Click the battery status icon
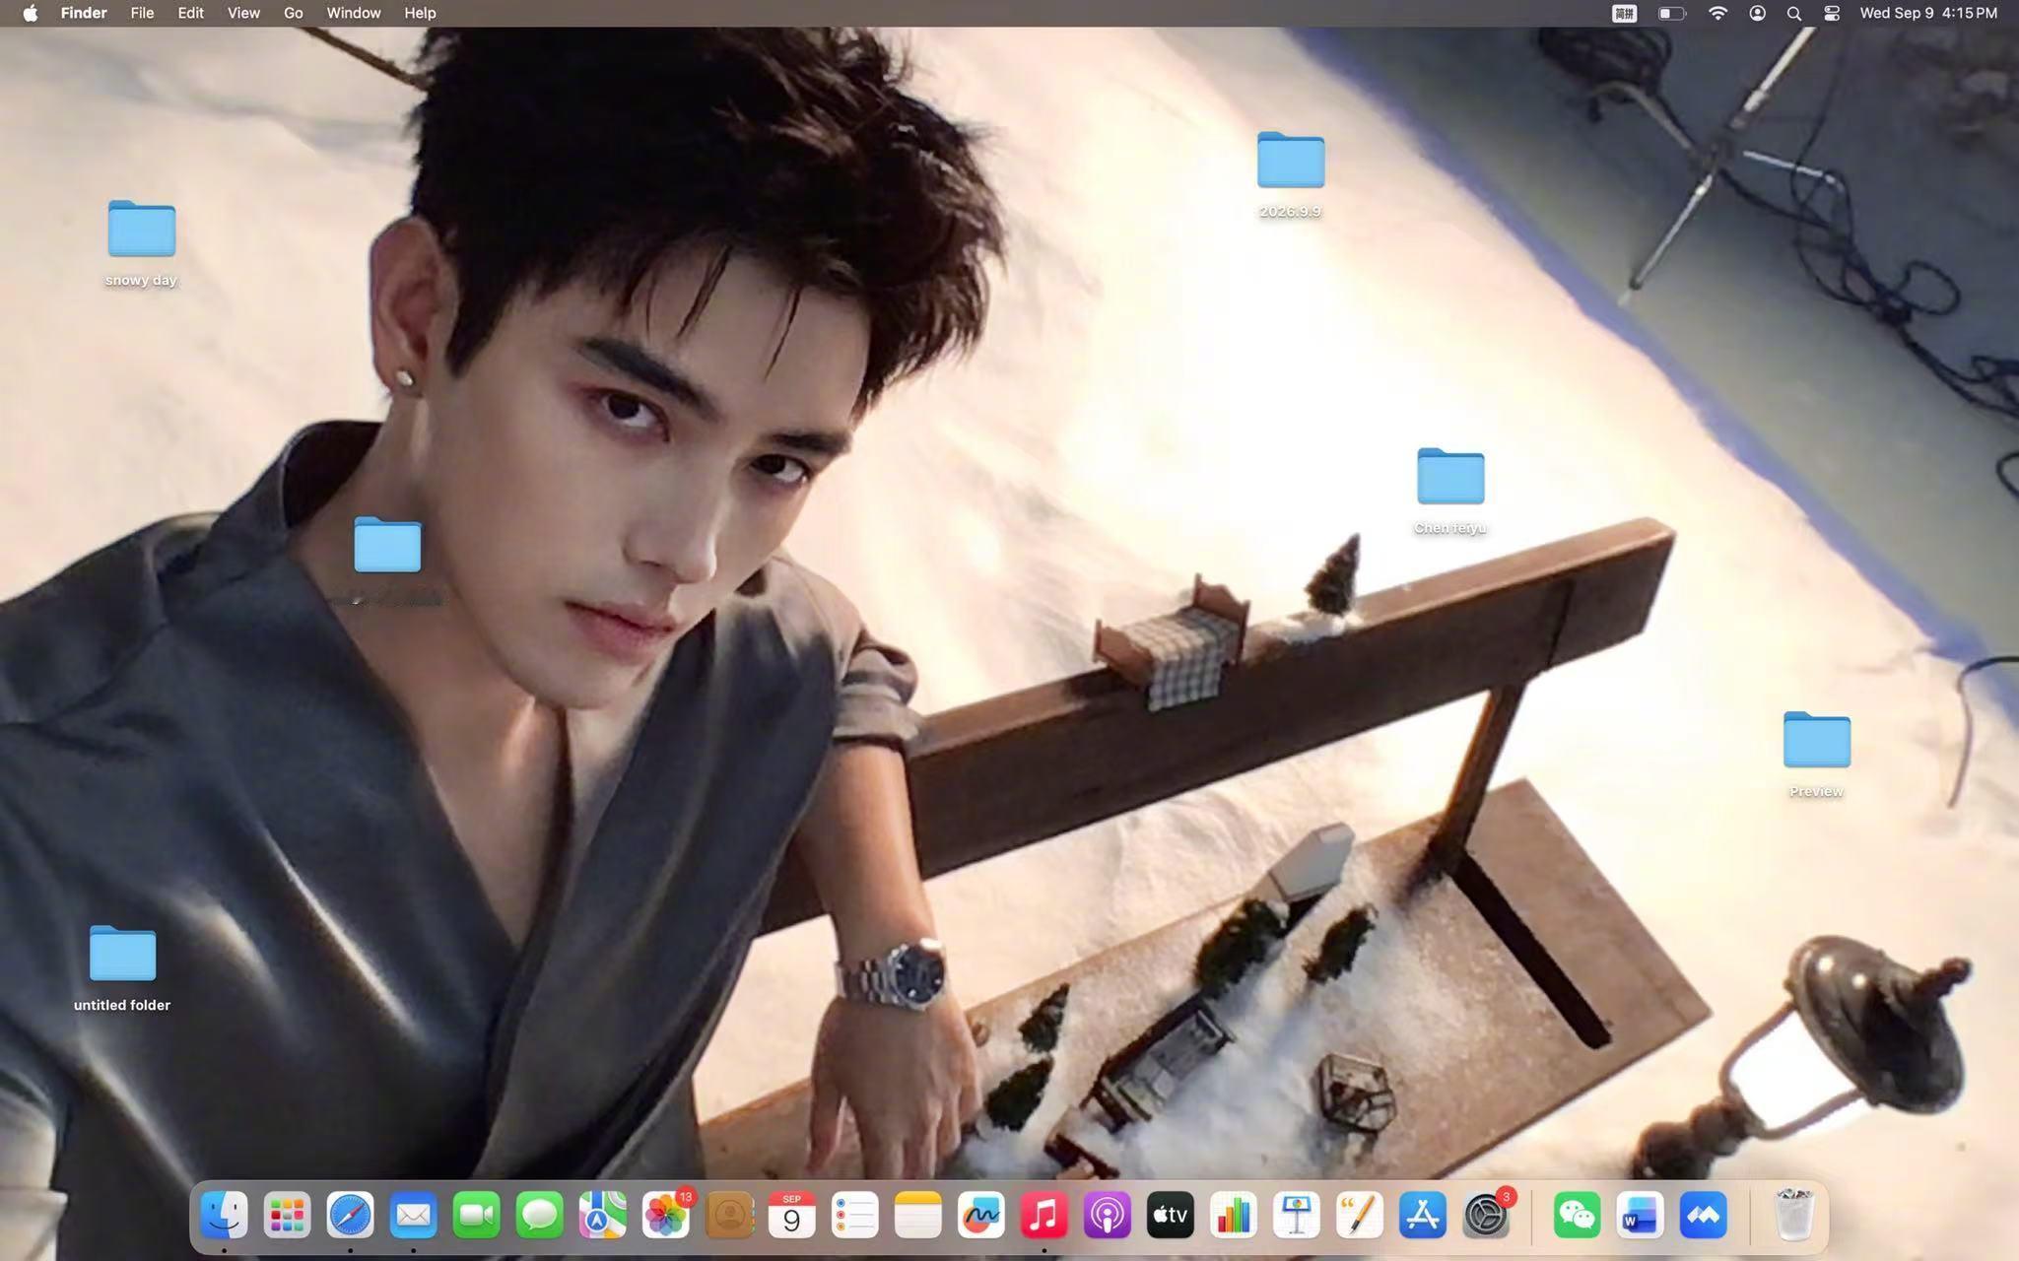This screenshot has width=2019, height=1261. click(x=1671, y=13)
